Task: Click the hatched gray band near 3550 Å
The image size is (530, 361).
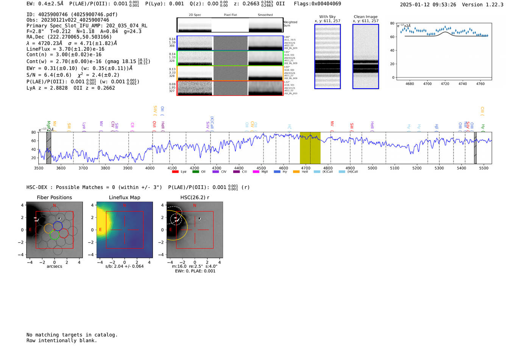Action: click(48, 148)
